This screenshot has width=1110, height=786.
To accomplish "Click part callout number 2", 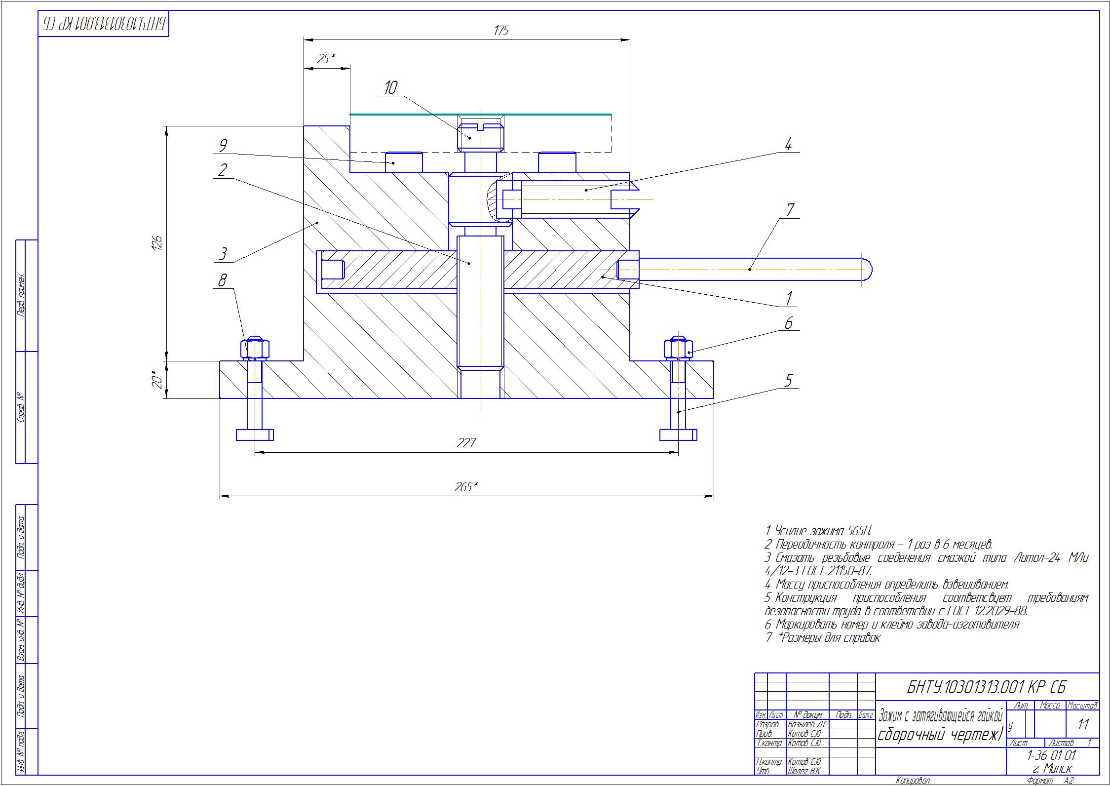I will (223, 170).
